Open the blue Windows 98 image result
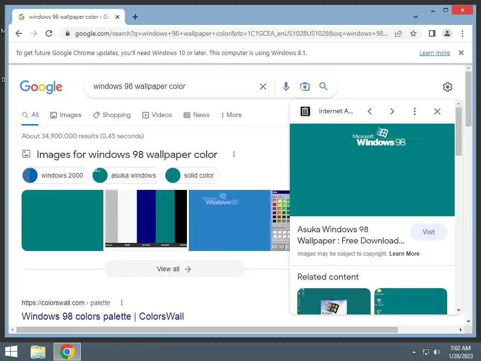This screenshot has width=481, height=361. pos(230,220)
